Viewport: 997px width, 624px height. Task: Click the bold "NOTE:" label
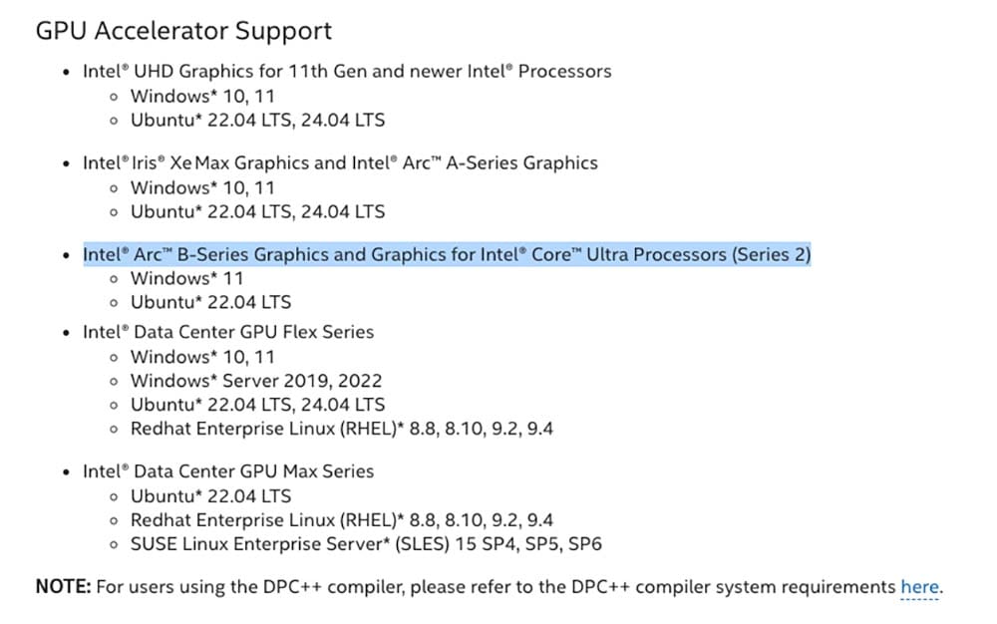(63, 587)
